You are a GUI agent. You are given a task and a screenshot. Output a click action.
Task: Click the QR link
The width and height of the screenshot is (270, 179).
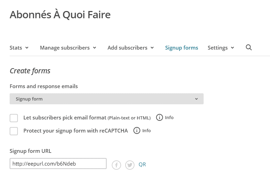tap(142, 165)
